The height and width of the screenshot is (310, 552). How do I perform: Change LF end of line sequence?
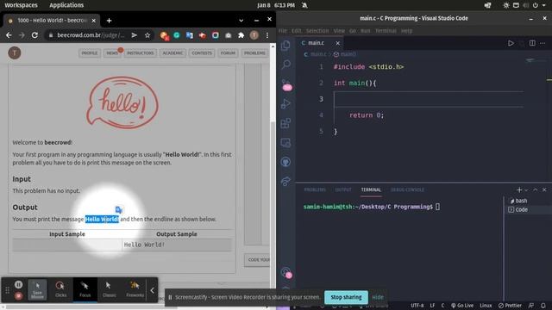click(x=432, y=306)
